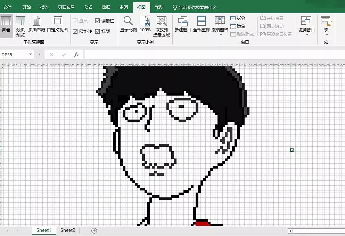The height and width of the screenshot is (236, 345).
Task: Open the Macros (宏) button
Action: 326,26
